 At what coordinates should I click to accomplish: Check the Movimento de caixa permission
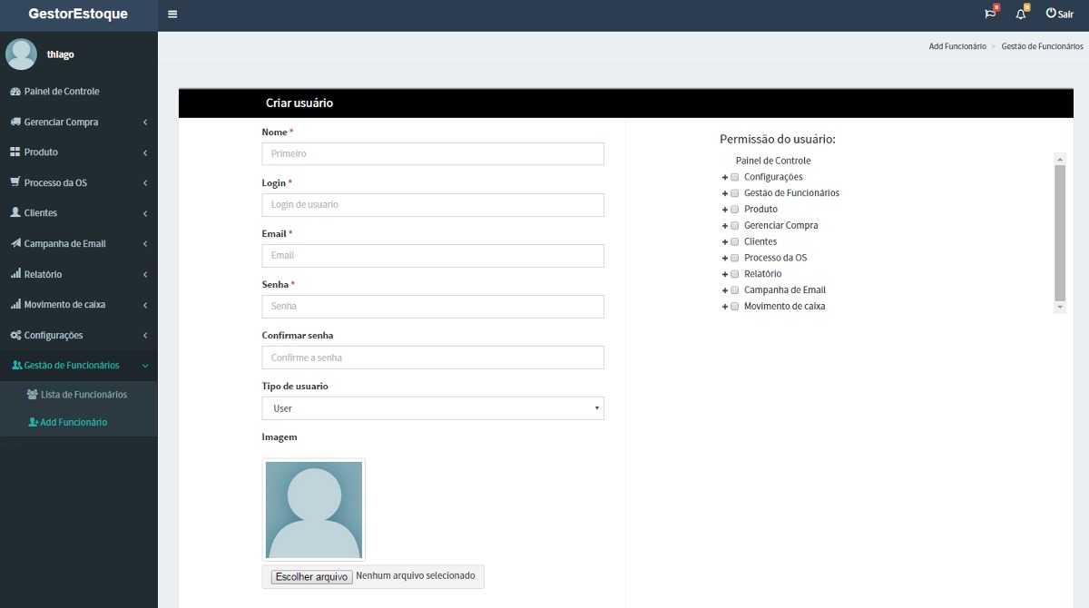(x=734, y=306)
